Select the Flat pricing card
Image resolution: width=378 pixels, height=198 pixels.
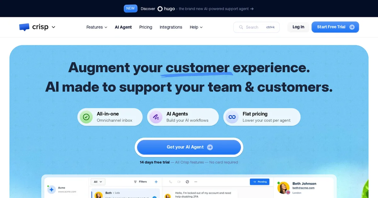262,117
